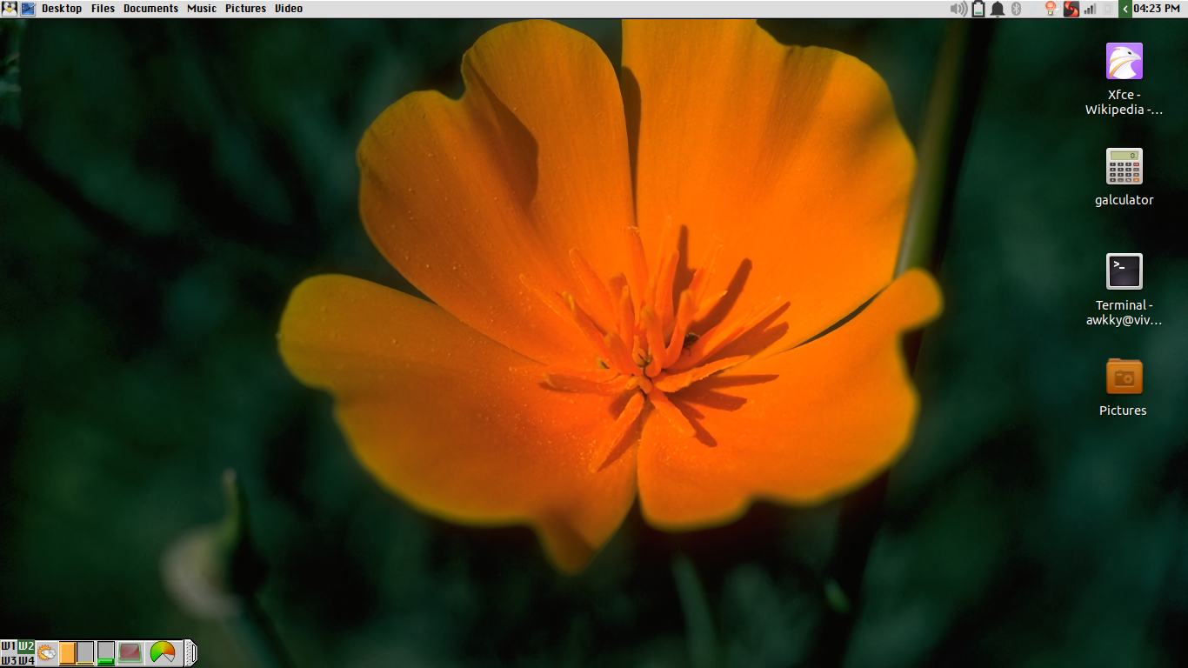Select the 'galculator' icon label
This screenshot has height=668, width=1188.
pos(1124,200)
